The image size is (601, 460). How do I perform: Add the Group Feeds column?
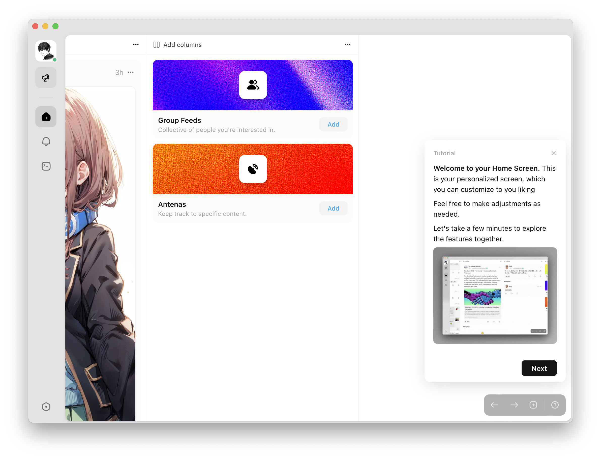tap(333, 124)
